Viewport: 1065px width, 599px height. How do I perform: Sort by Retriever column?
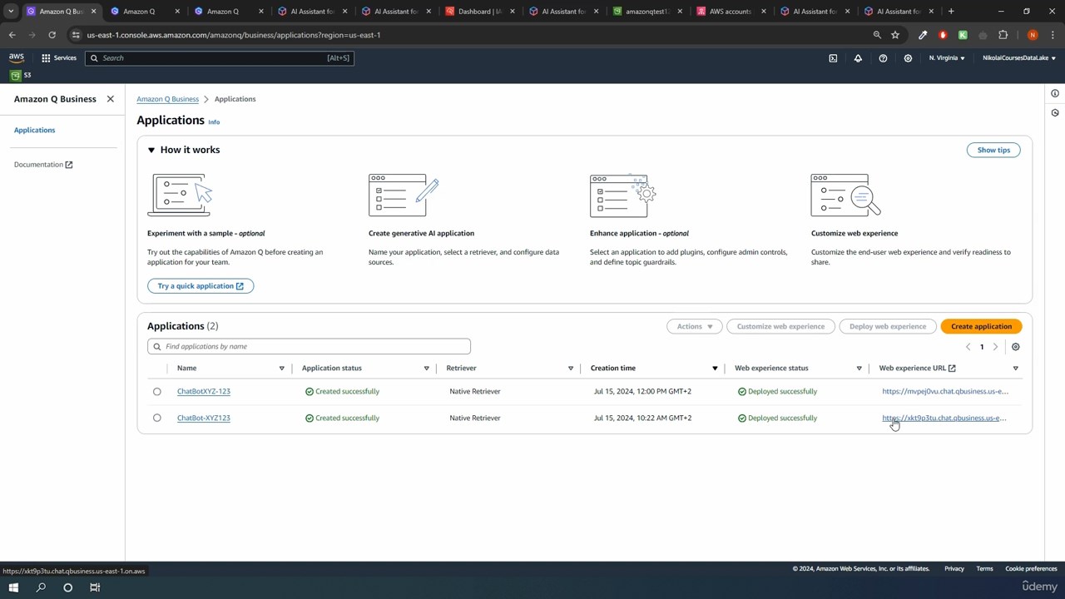click(571, 369)
